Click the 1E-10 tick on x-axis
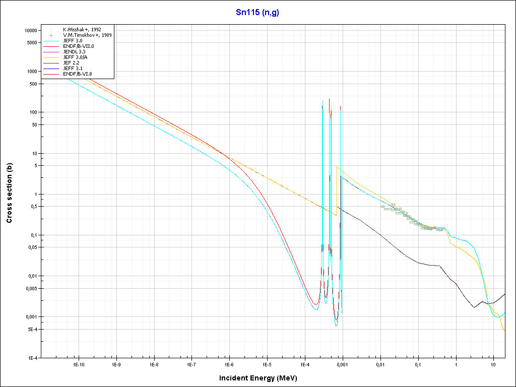This screenshot has height=387, width=516. pos(79,364)
